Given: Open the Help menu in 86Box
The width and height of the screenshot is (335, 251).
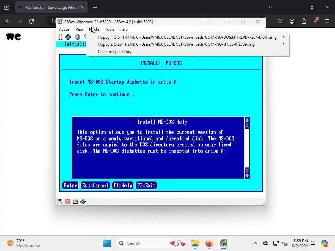Looking at the screenshot, I should point(123,29).
